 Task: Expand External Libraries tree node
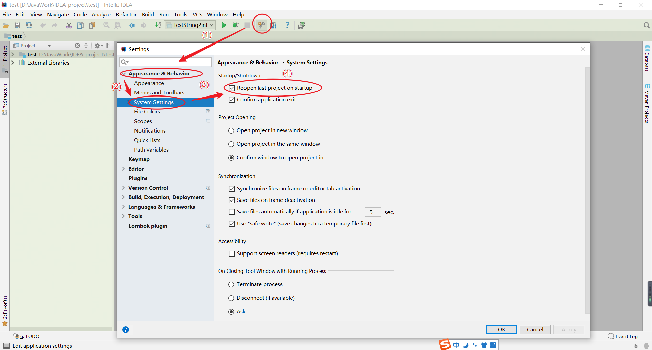[x=13, y=63]
